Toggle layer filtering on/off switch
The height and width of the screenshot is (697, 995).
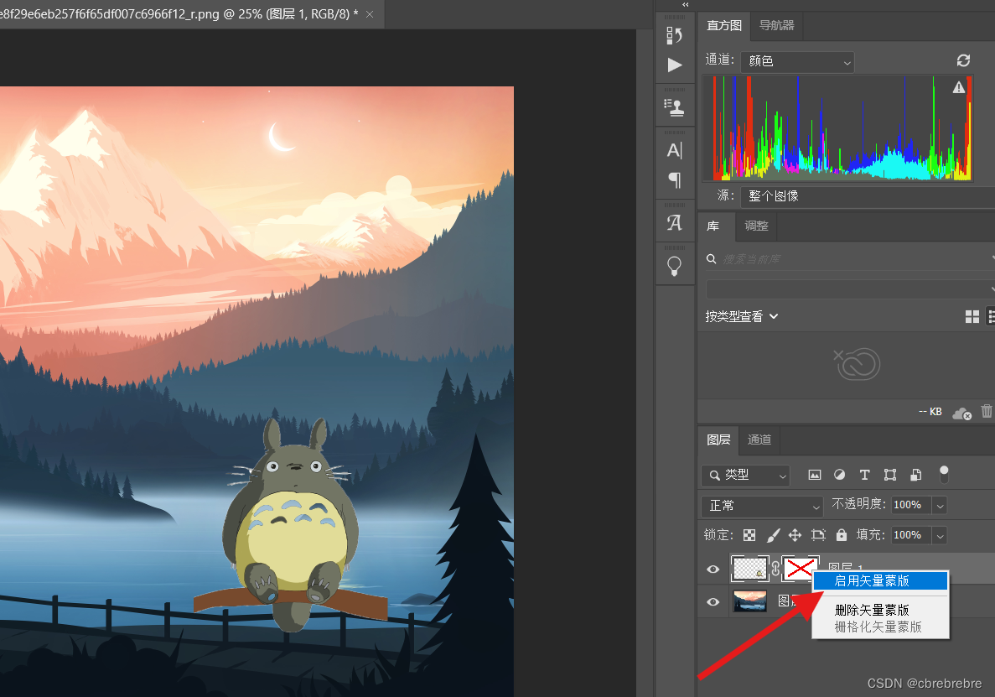(944, 474)
